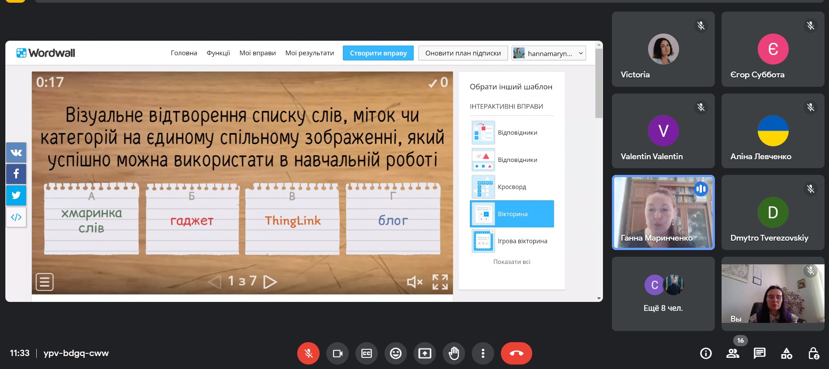Open Мої результати menu item
The height and width of the screenshot is (369, 829).
click(310, 53)
